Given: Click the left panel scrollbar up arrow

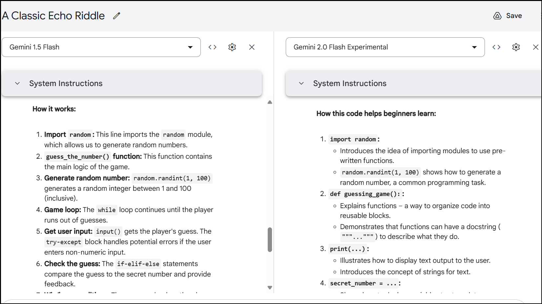Looking at the screenshot, I should pos(270,102).
